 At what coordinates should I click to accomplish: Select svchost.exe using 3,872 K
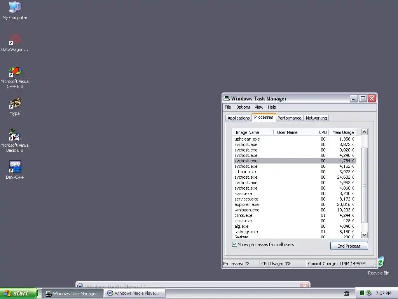pos(295,144)
